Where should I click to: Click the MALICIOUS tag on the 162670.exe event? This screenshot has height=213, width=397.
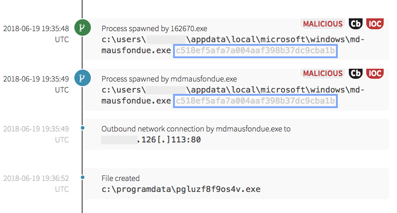[323, 24]
